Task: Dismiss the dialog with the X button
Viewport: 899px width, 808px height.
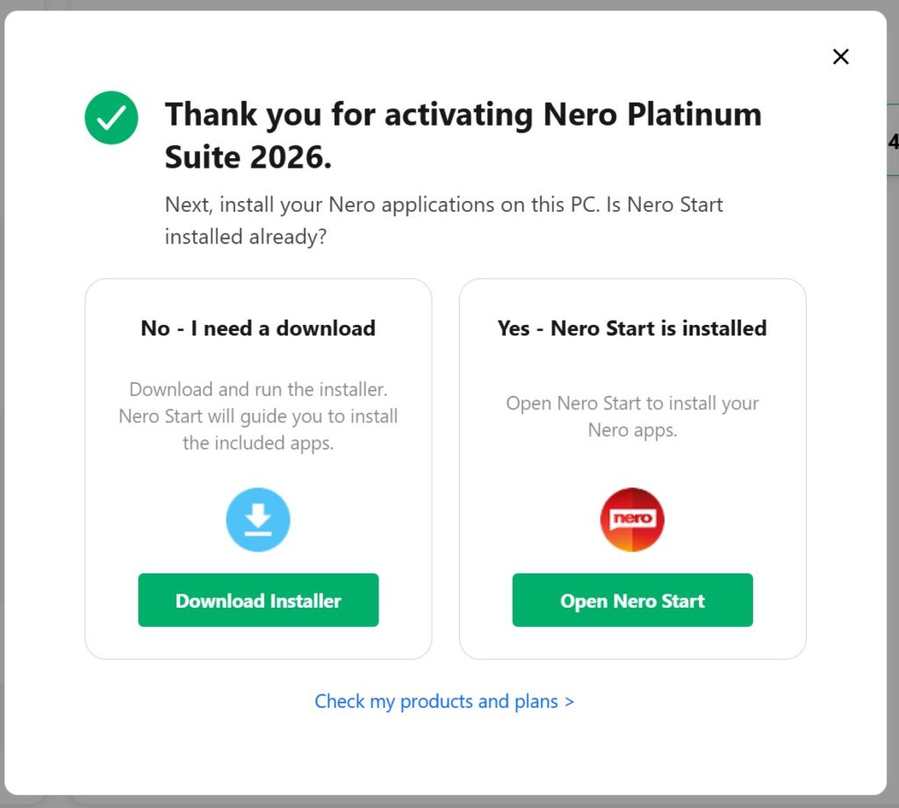Action: coord(840,56)
